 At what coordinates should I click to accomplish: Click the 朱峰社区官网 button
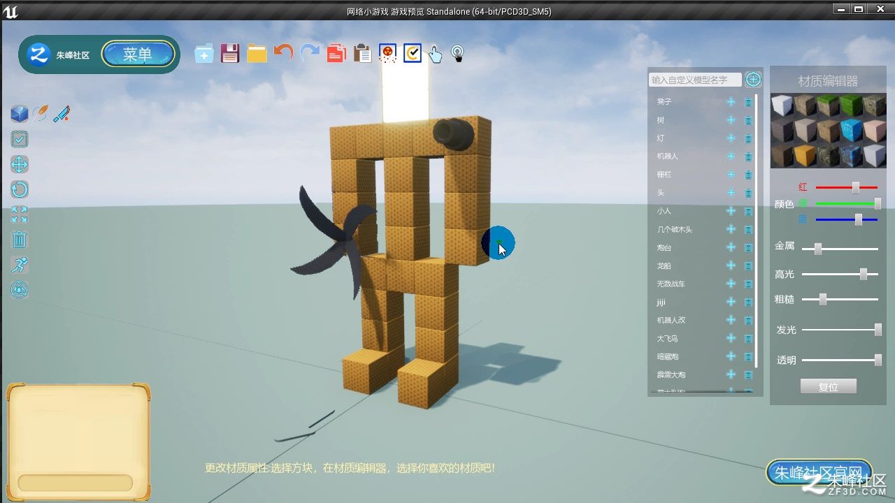pyautogui.click(x=819, y=472)
